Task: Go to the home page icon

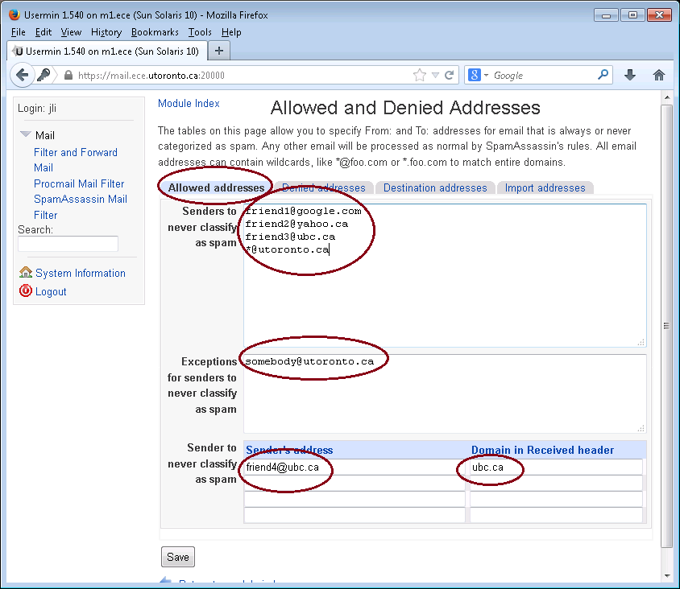Action: pyautogui.click(x=659, y=76)
